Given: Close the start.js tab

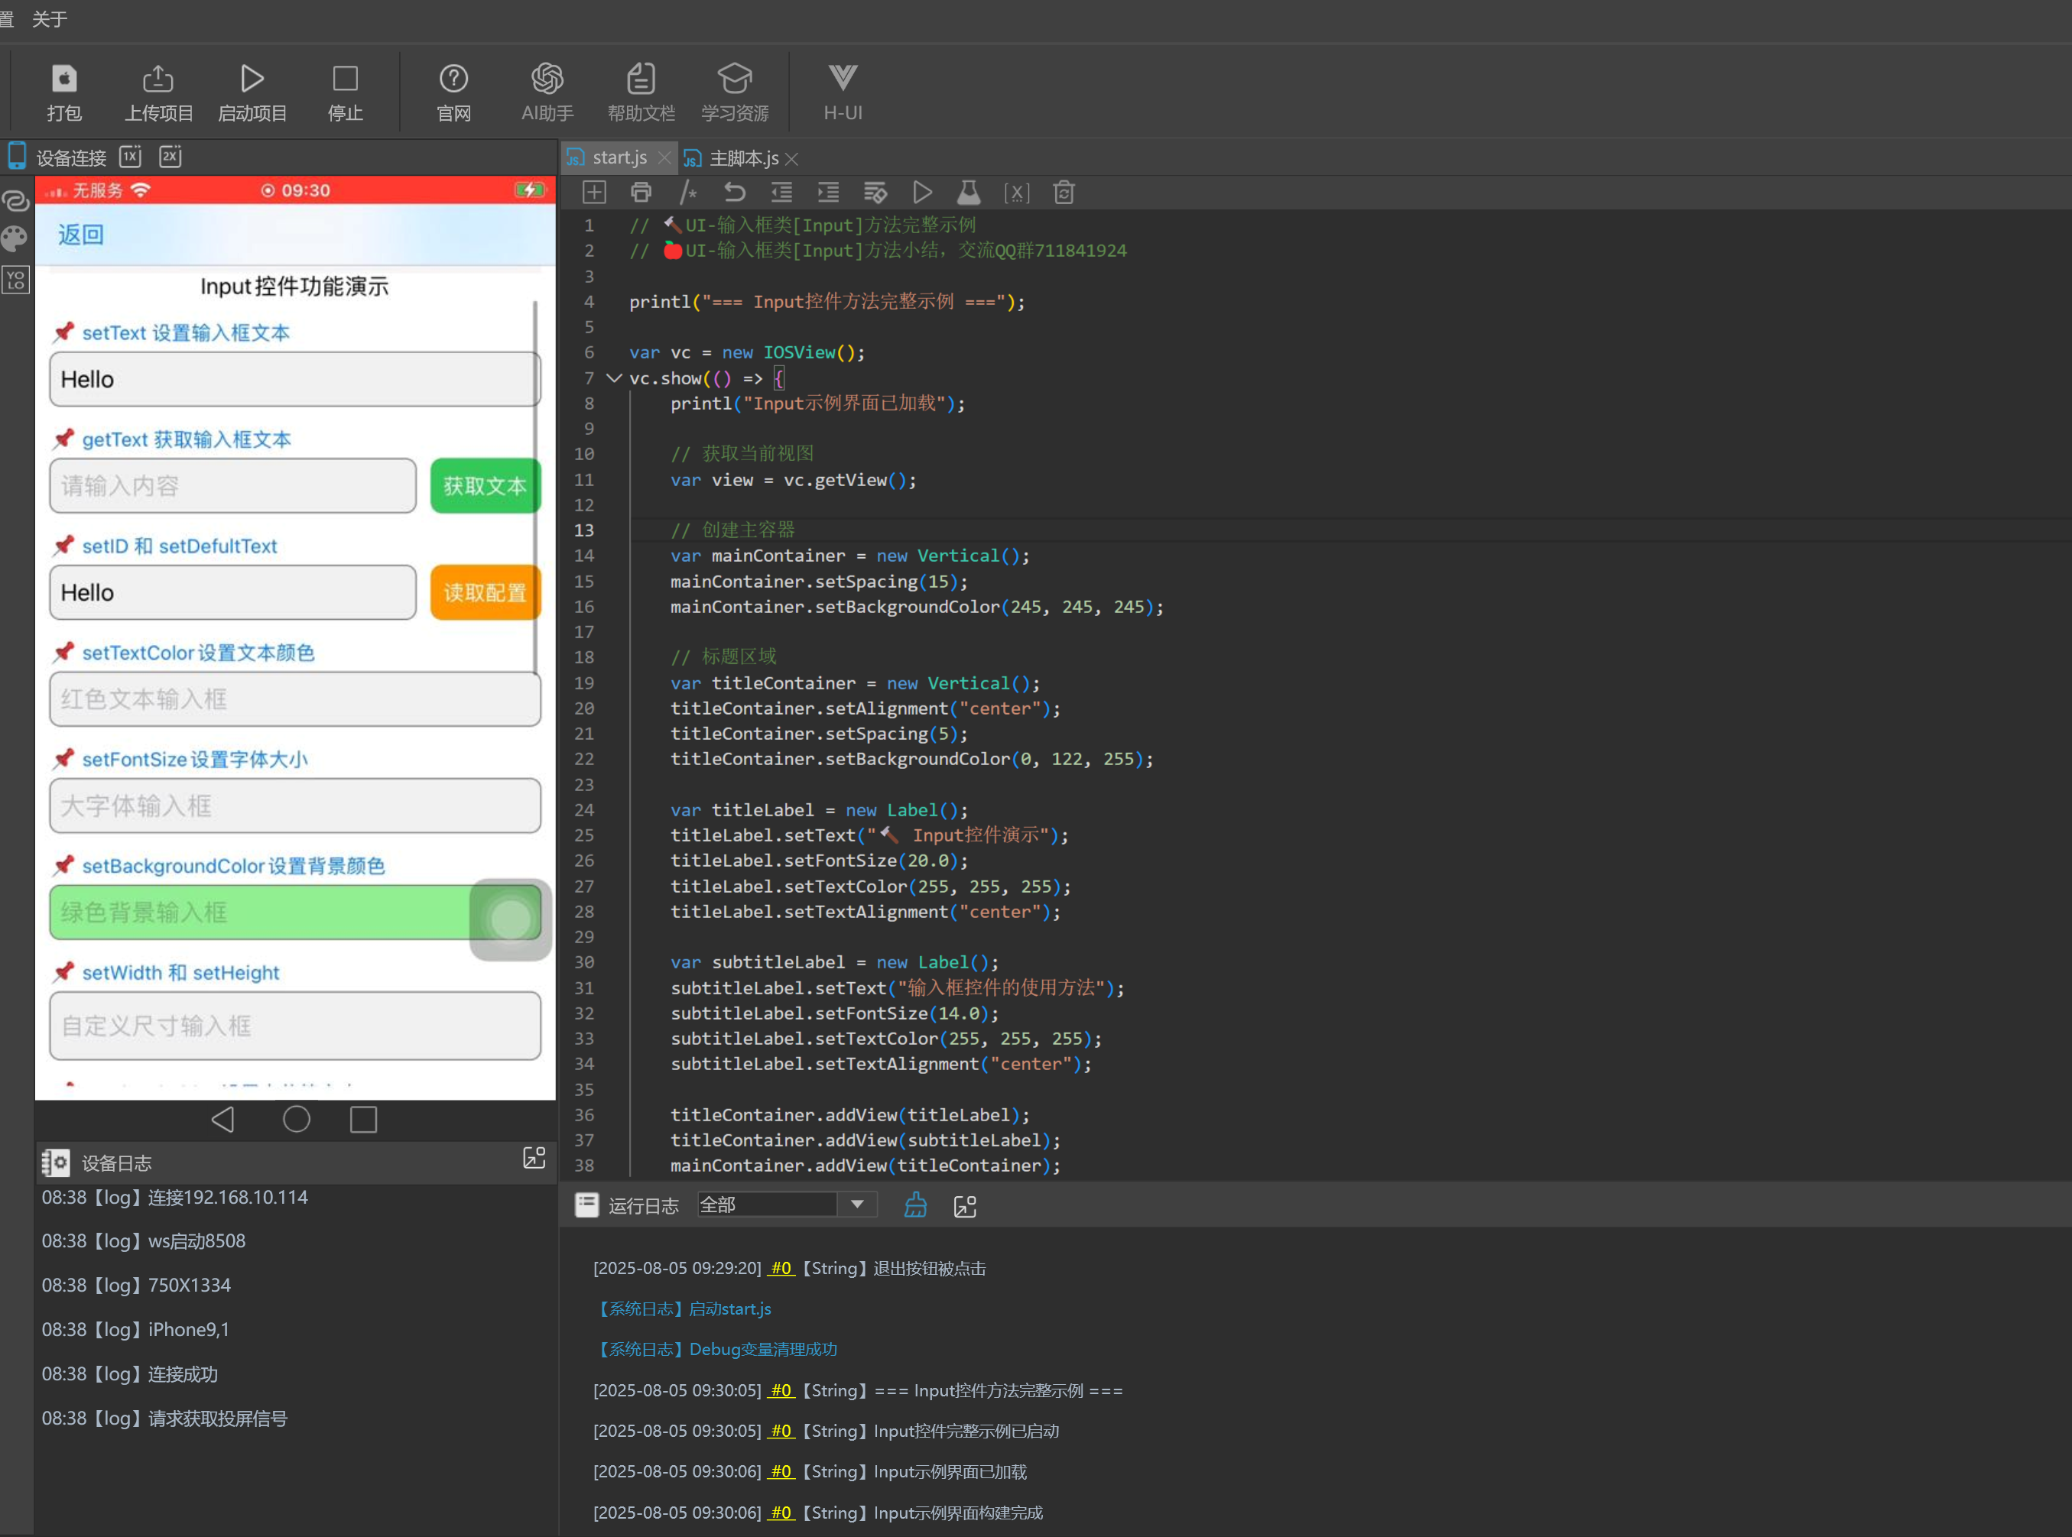Looking at the screenshot, I should 664,158.
